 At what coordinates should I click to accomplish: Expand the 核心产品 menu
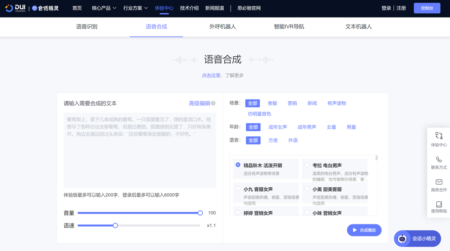click(103, 8)
